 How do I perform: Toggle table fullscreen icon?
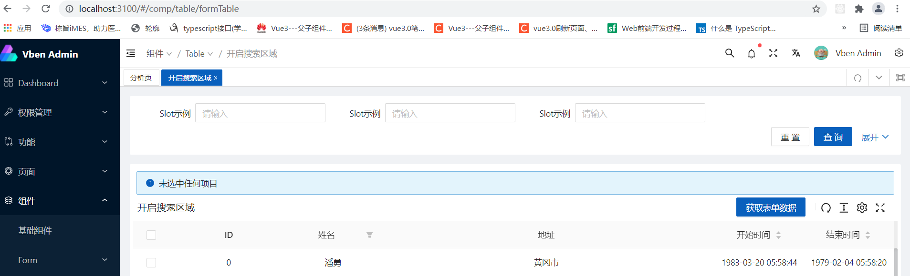click(880, 207)
